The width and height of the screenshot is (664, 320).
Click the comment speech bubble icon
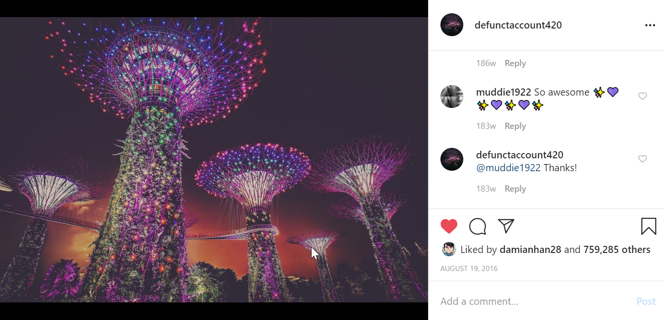[x=477, y=226]
